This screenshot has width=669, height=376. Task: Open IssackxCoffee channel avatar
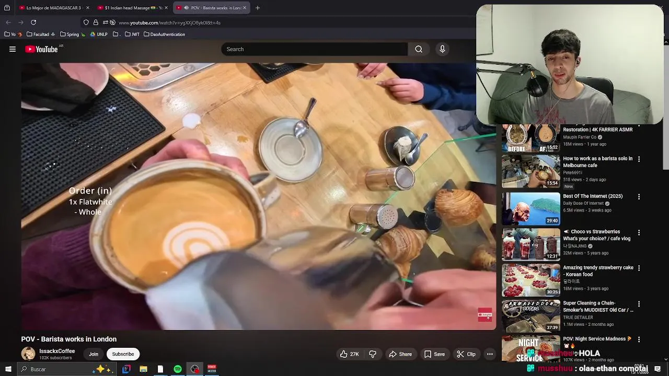(28, 354)
